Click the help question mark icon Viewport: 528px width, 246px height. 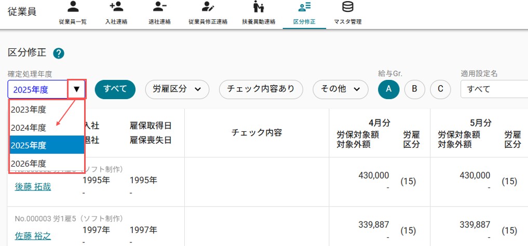coord(59,53)
